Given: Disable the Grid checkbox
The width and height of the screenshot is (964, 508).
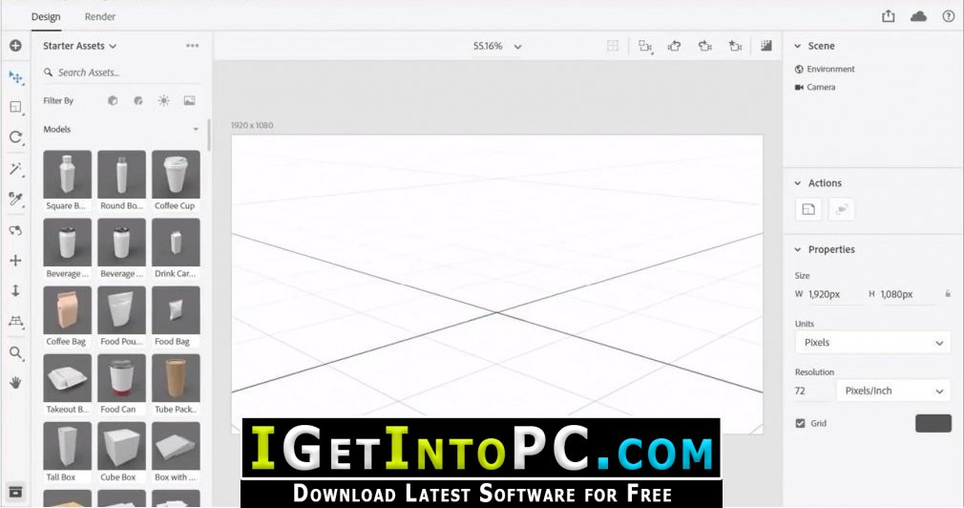Looking at the screenshot, I should click(x=800, y=423).
